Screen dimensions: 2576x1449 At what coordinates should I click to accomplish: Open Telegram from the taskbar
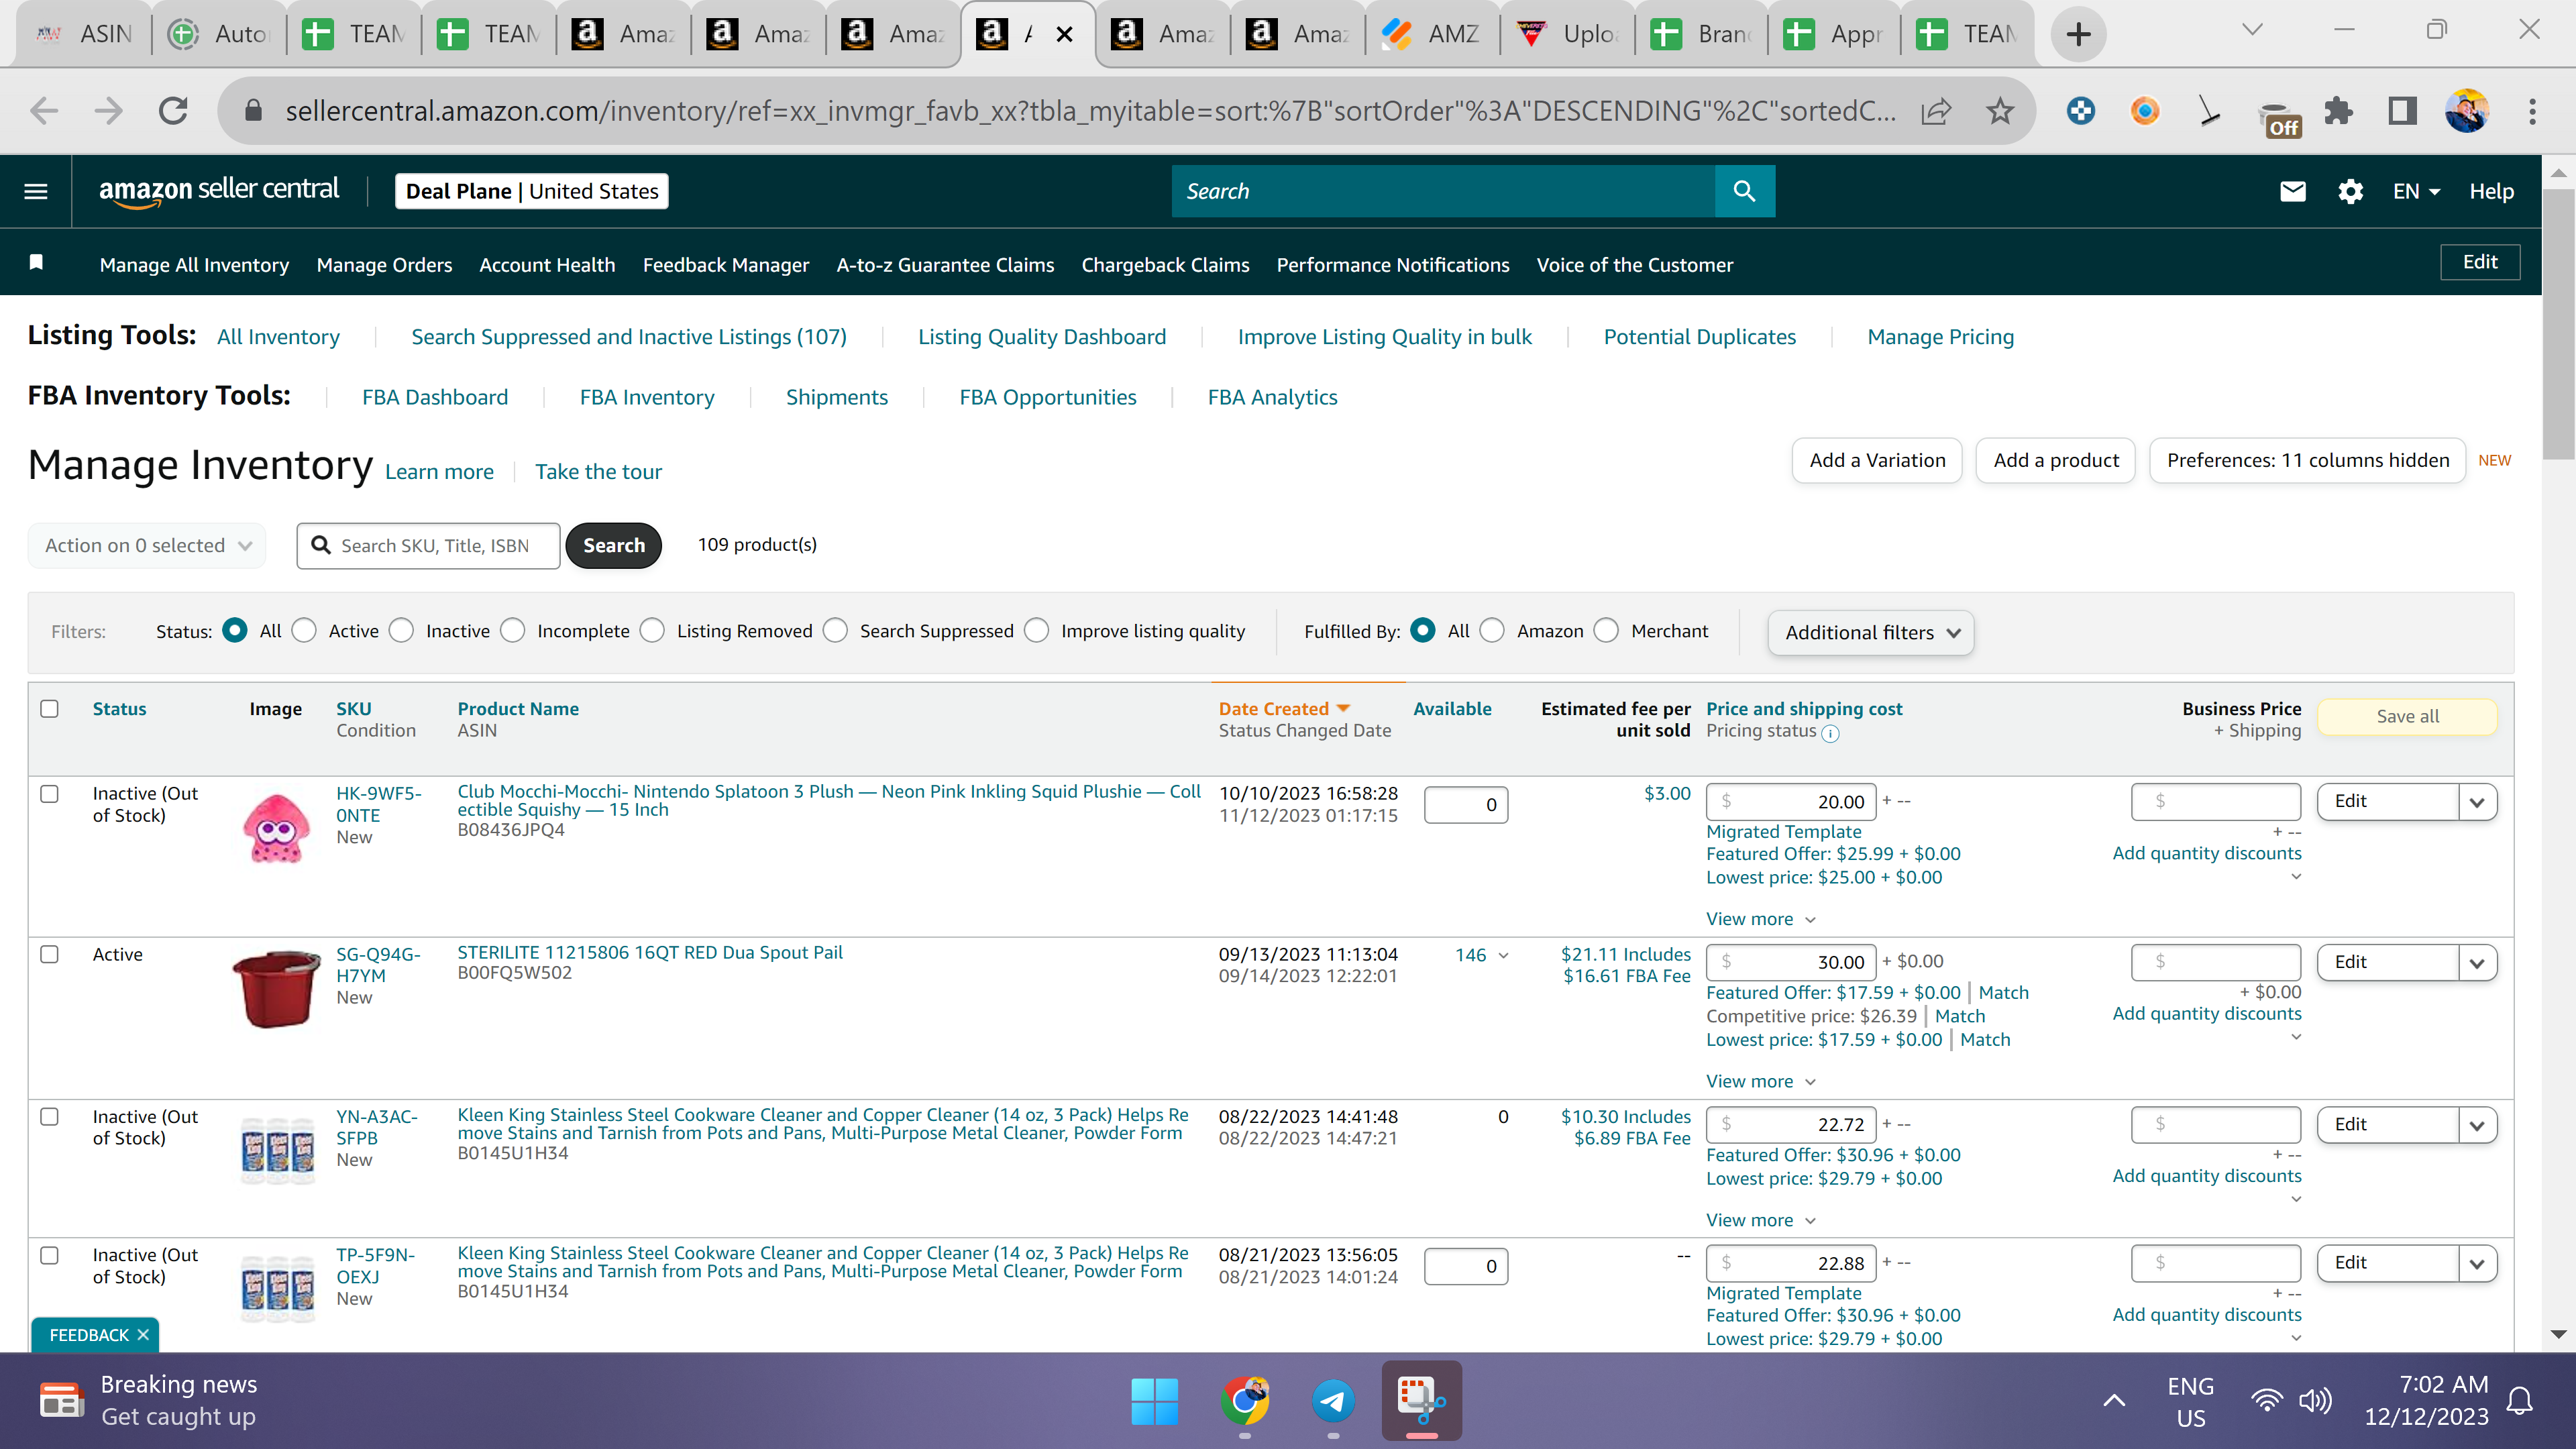pos(1333,1401)
